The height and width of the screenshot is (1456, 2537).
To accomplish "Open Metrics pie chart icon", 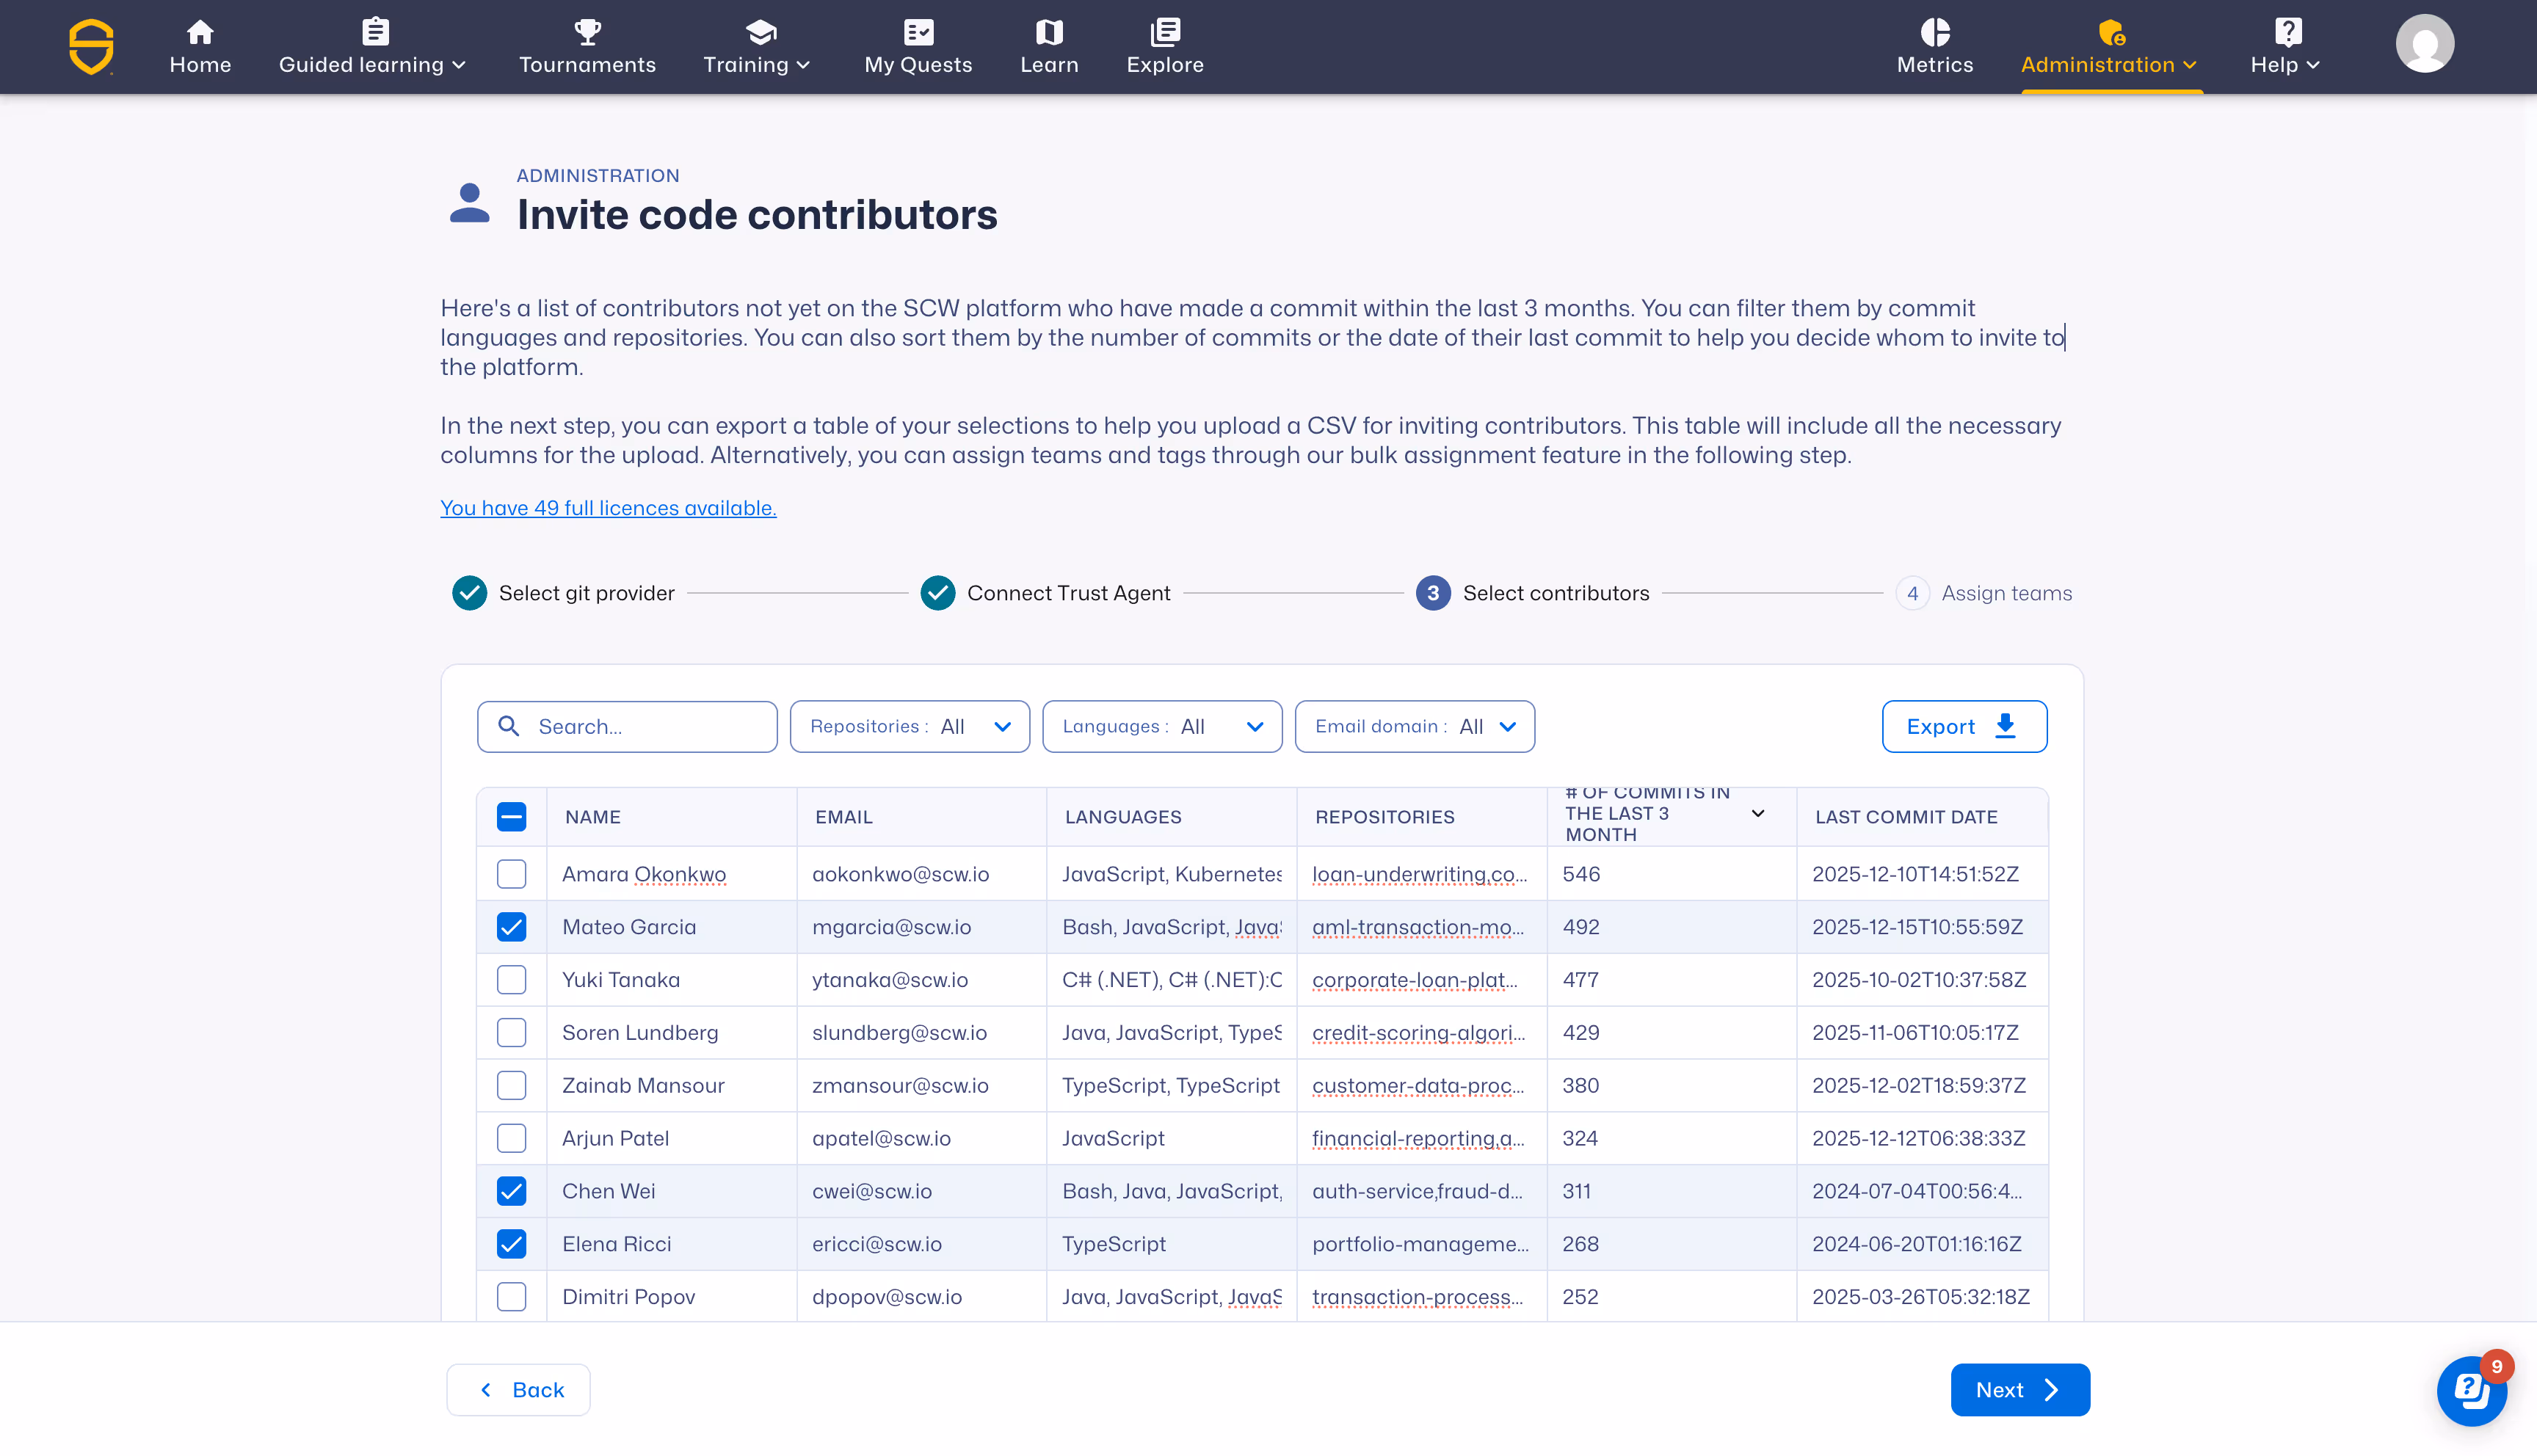I will [x=1934, y=32].
